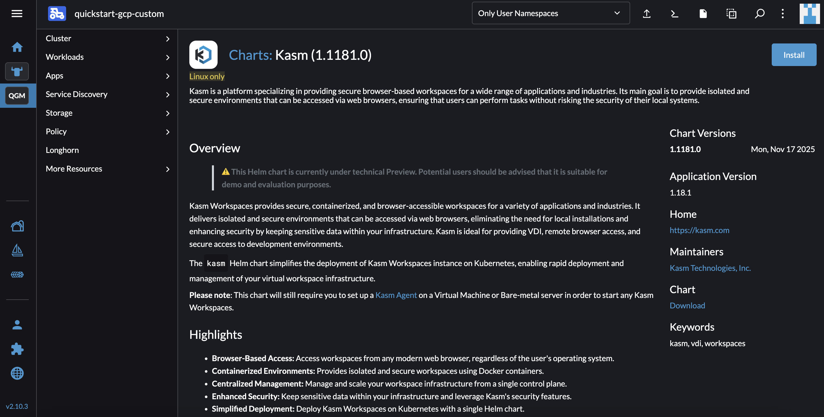Expand the Service Discovery chevron
Viewport: 824px width, 417px height.
[168, 95]
